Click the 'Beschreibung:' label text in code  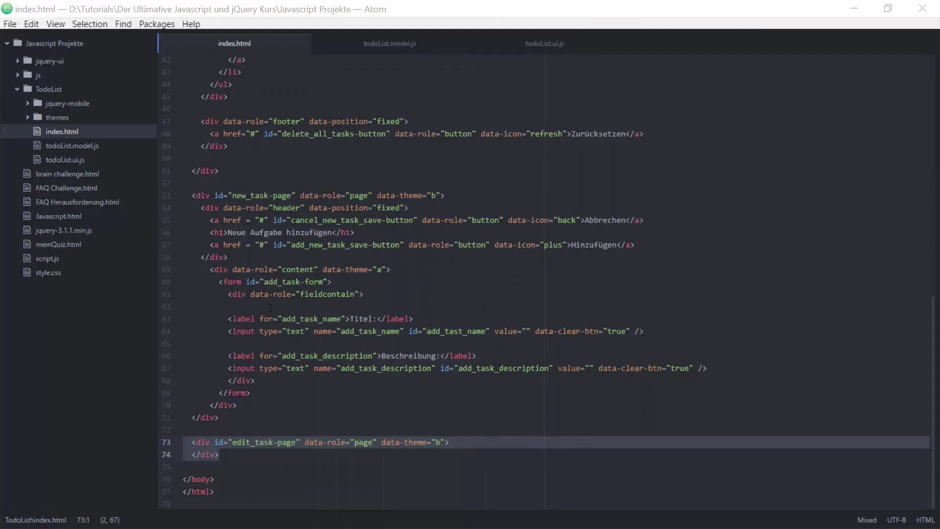click(410, 356)
